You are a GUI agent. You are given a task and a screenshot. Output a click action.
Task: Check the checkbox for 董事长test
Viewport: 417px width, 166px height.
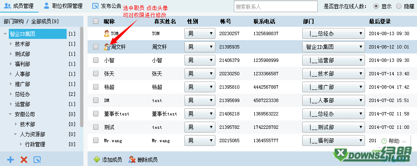pos(96,113)
